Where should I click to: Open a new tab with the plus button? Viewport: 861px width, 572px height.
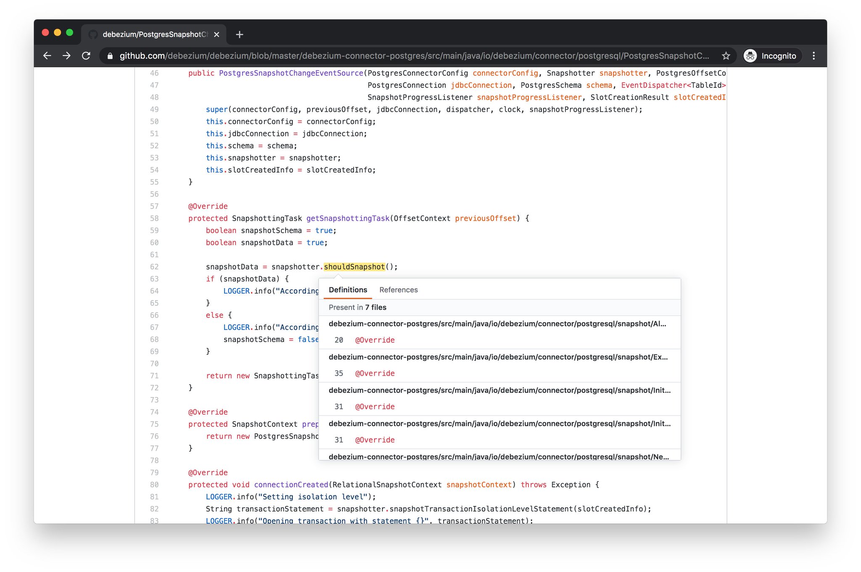coord(239,34)
